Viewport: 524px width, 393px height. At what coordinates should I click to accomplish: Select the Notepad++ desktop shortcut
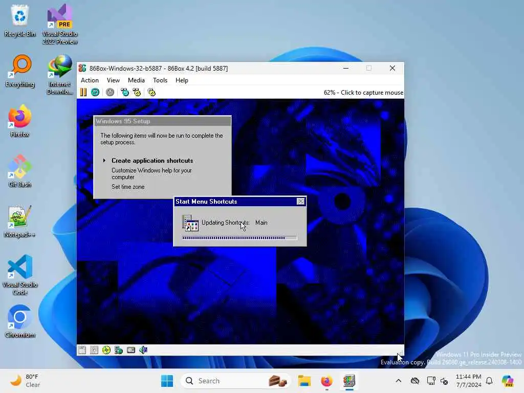(x=20, y=221)
